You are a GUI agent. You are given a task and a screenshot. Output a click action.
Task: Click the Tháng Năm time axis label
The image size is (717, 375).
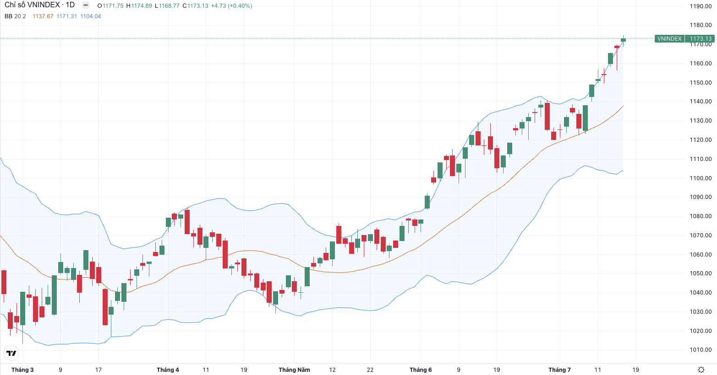coord(294,370)
